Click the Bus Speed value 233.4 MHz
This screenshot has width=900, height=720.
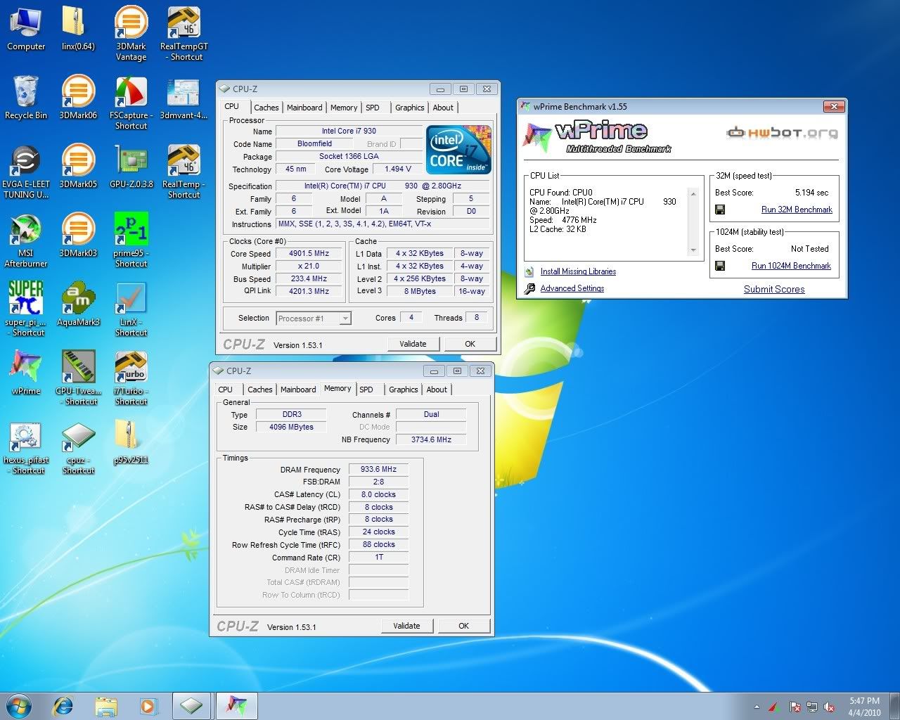309,278
